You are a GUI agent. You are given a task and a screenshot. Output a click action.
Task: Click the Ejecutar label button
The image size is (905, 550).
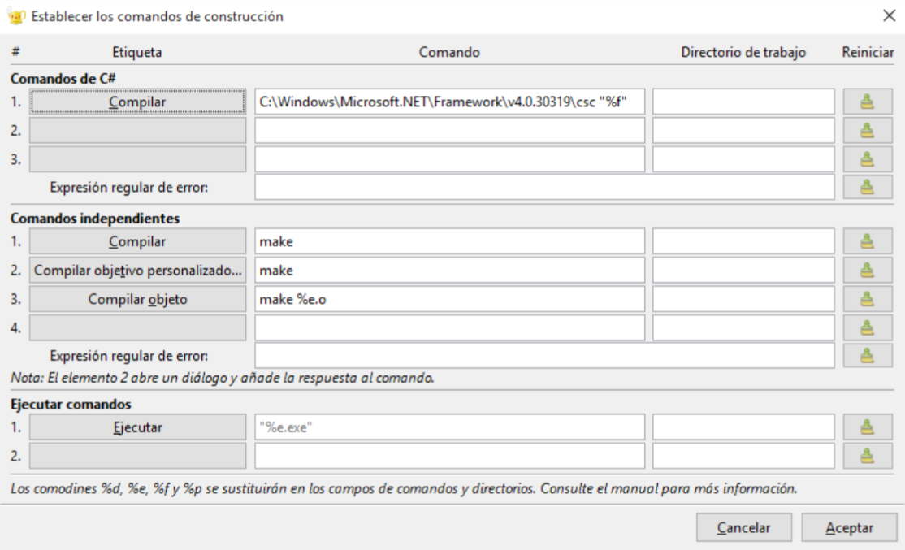pyautogui.click(x=137, y=427)
